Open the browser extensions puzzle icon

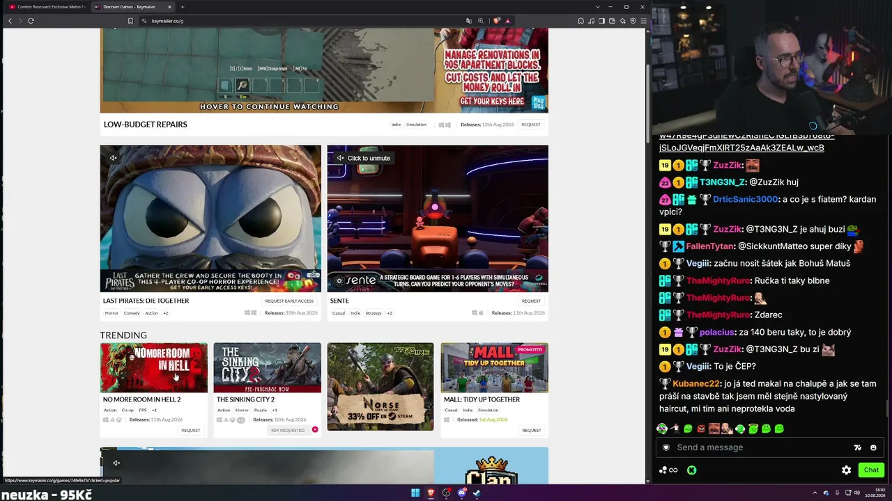580,21
